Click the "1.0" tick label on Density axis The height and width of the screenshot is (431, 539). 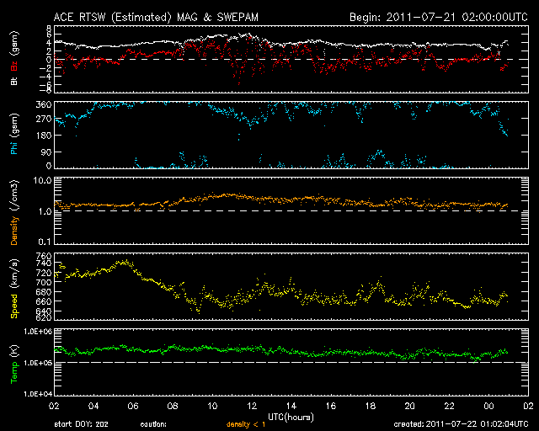(x=45, y=211)
